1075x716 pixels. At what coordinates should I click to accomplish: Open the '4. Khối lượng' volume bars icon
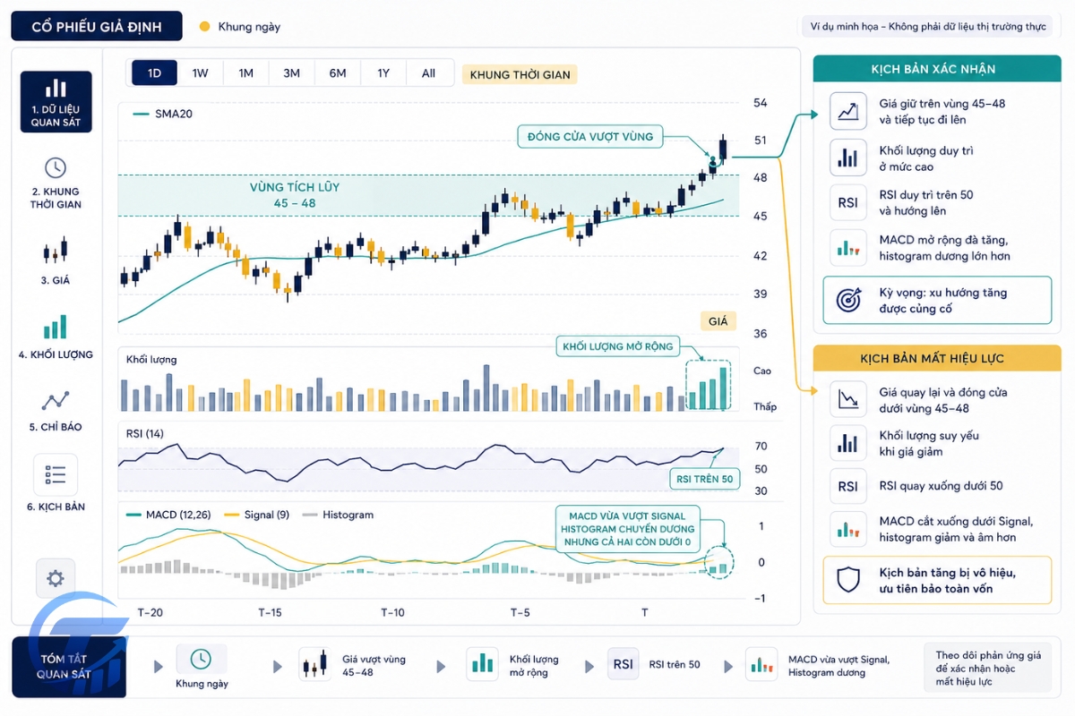click(x=56, y=327)
